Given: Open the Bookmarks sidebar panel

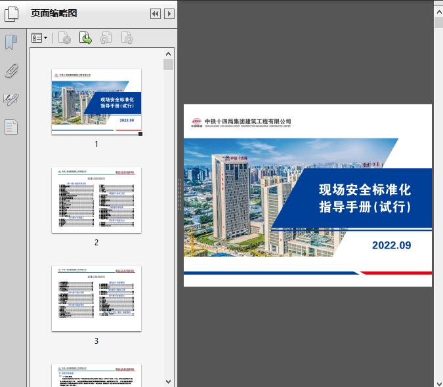Looking at the screenshot, I should pos(11,43).
